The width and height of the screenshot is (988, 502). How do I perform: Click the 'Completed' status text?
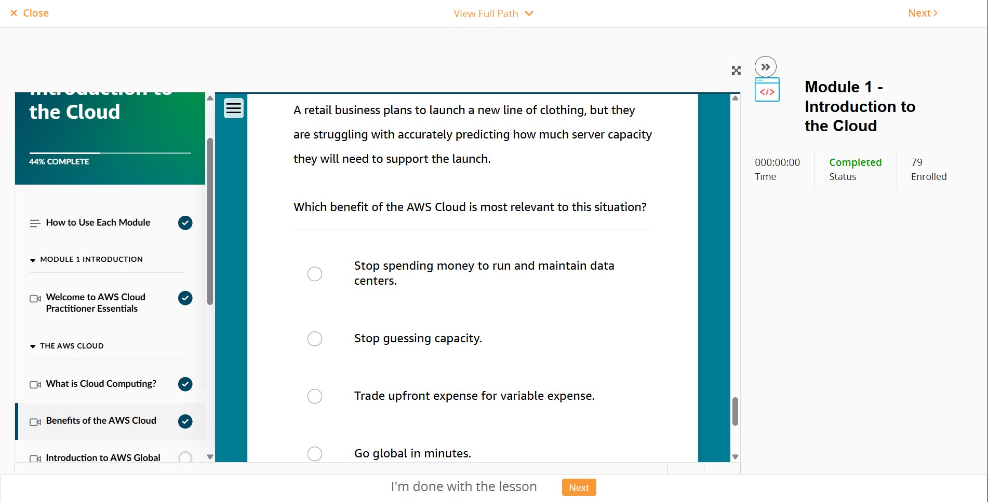[x=856, y=162]
